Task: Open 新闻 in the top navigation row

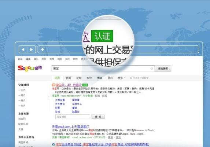Action: tap(20, 59)
